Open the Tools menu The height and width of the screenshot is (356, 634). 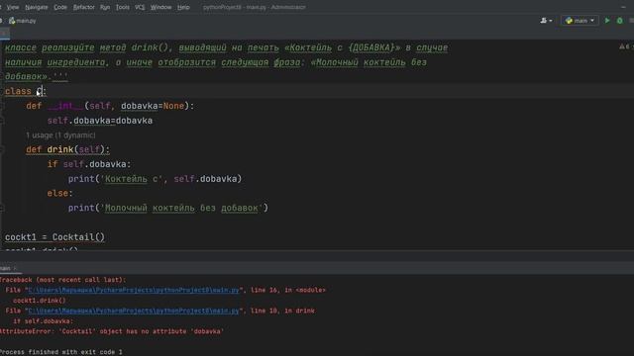[123, 7]
